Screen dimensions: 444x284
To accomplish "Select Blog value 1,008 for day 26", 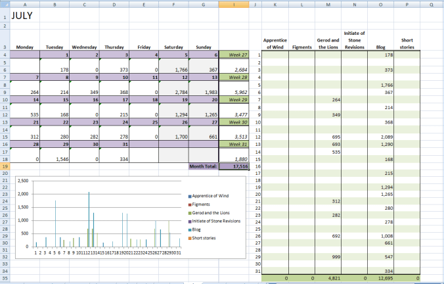I will (380, 236).
